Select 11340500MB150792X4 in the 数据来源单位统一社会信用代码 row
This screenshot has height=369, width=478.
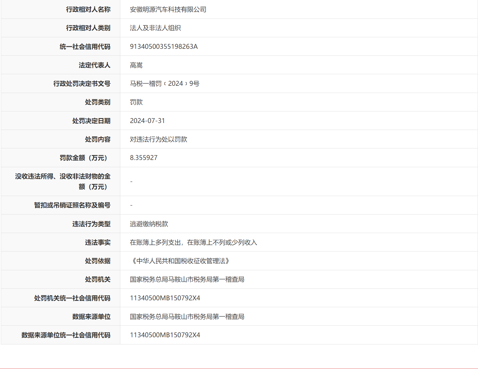coord(165,335)
